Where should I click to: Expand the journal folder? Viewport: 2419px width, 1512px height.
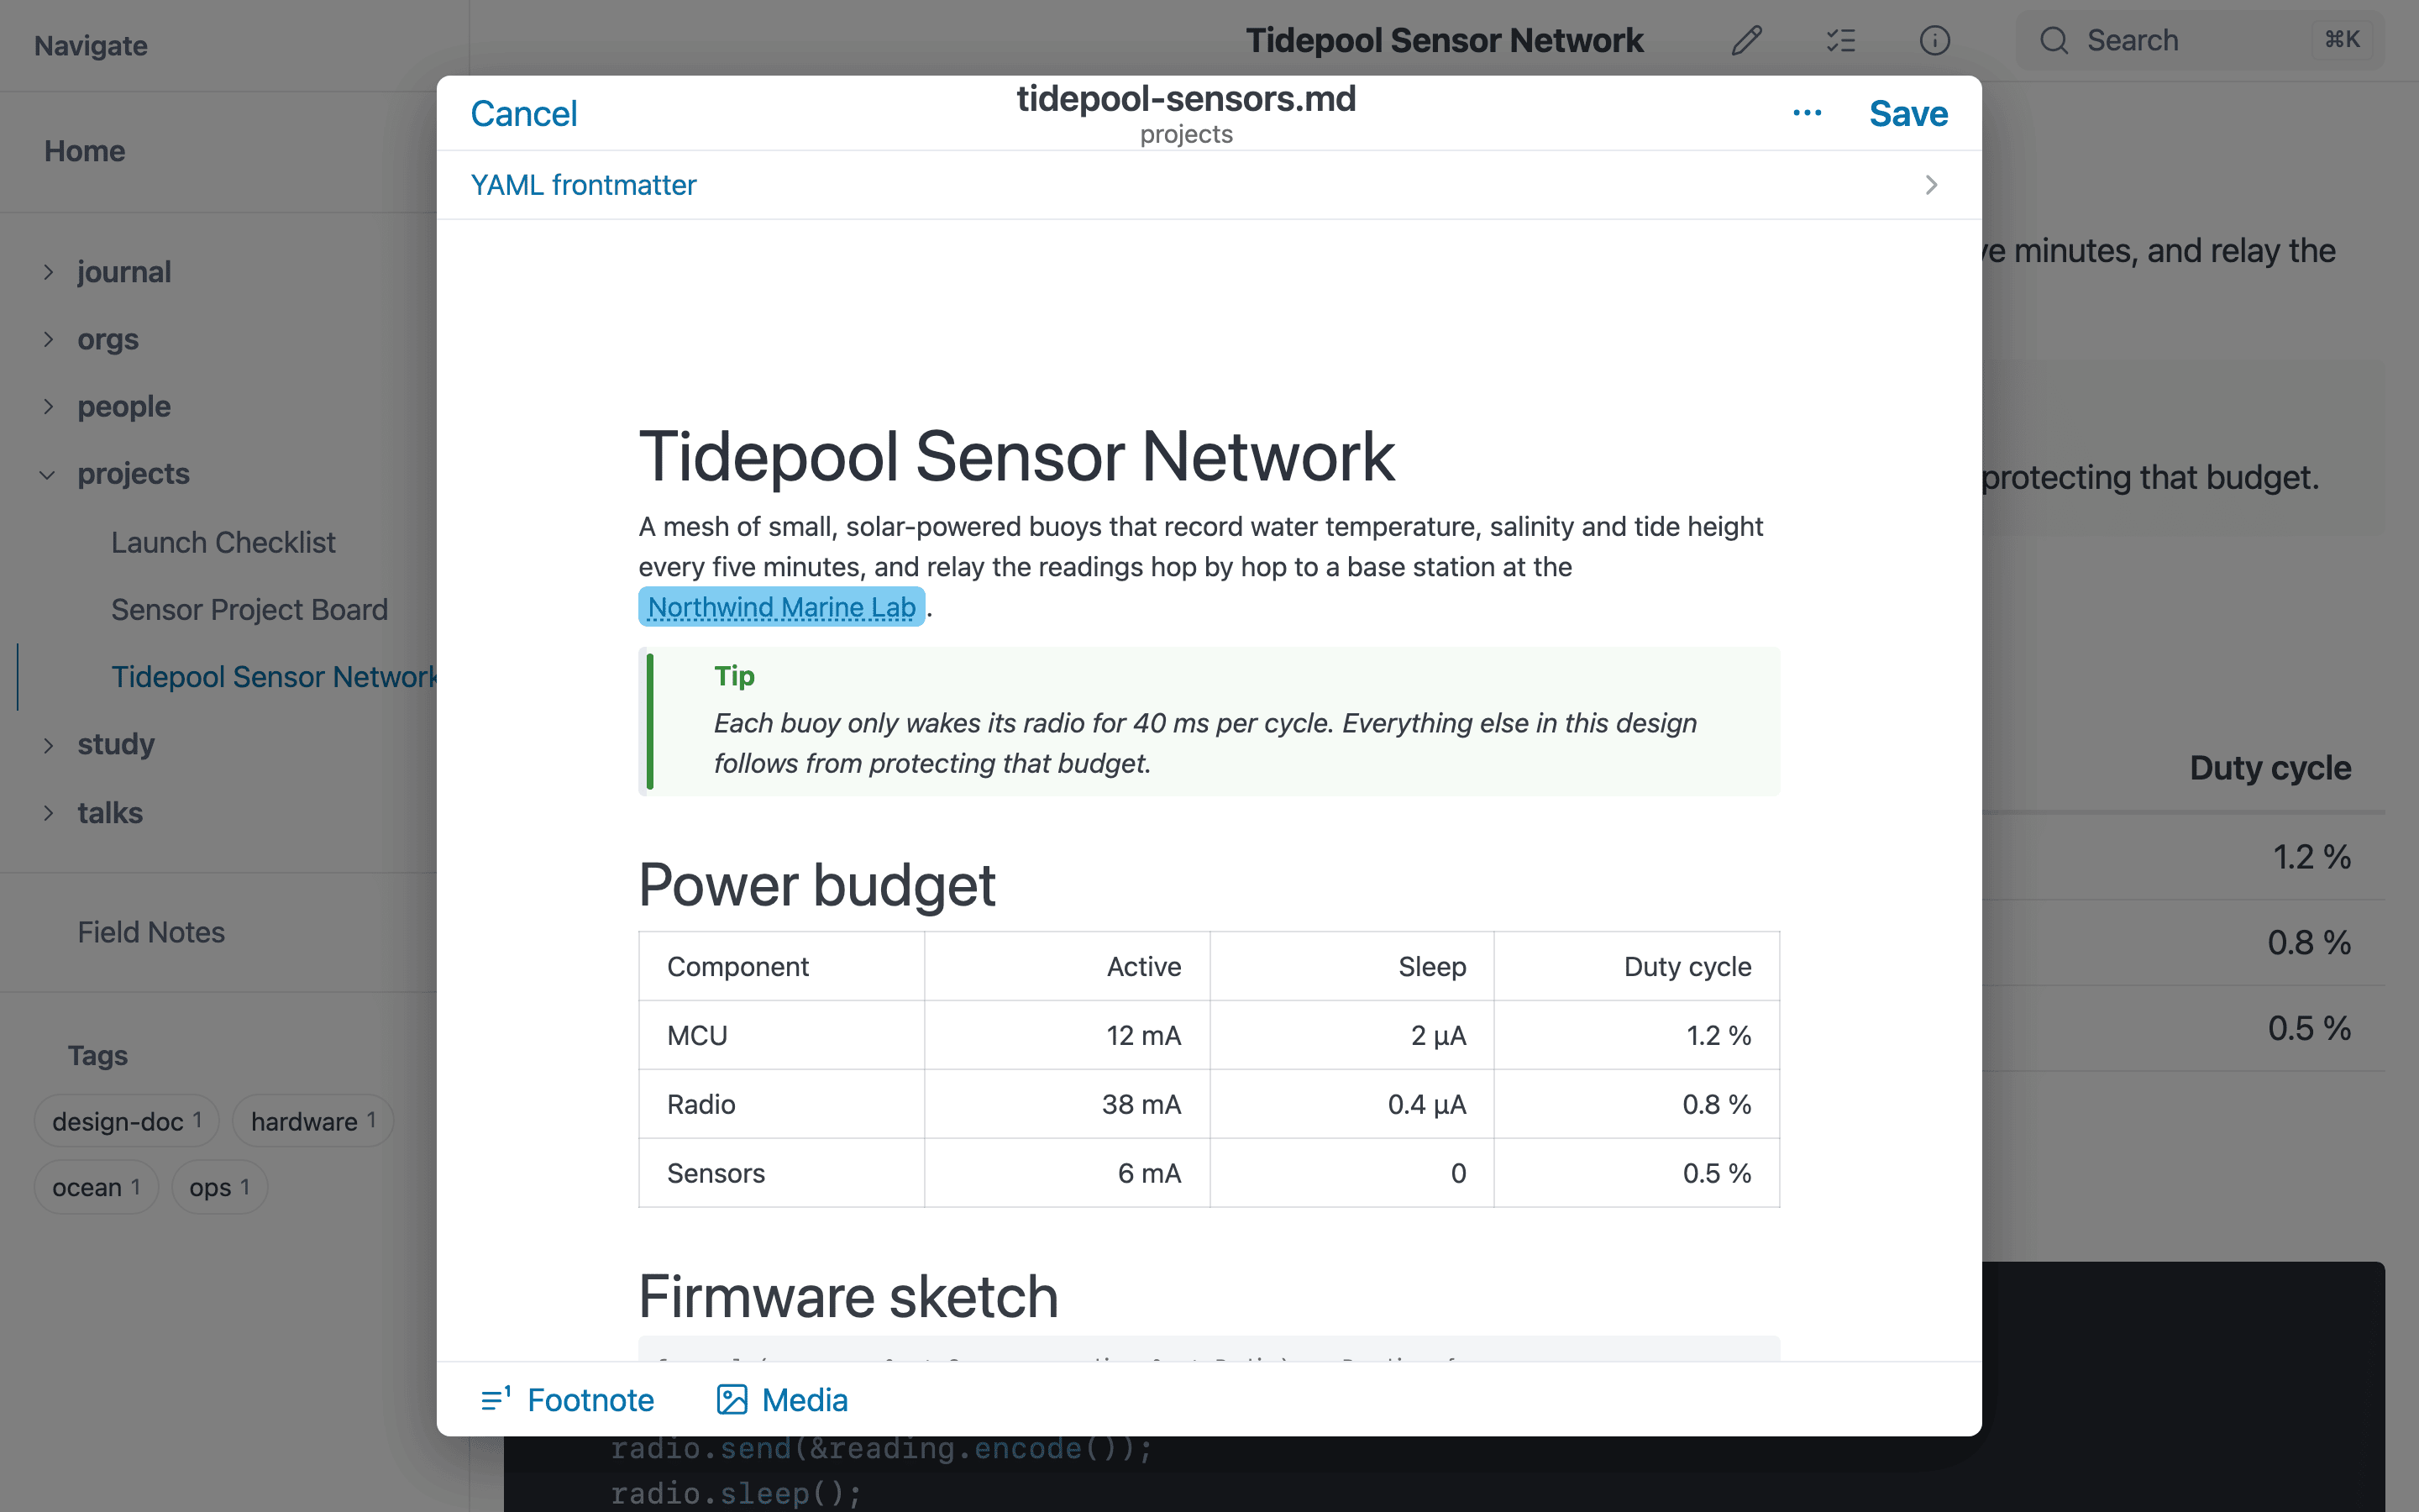pyautogui.click(x=48, y=272)
